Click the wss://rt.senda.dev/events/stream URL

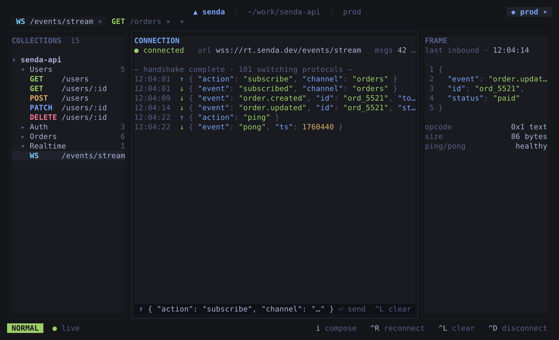[x=289, y=50]
